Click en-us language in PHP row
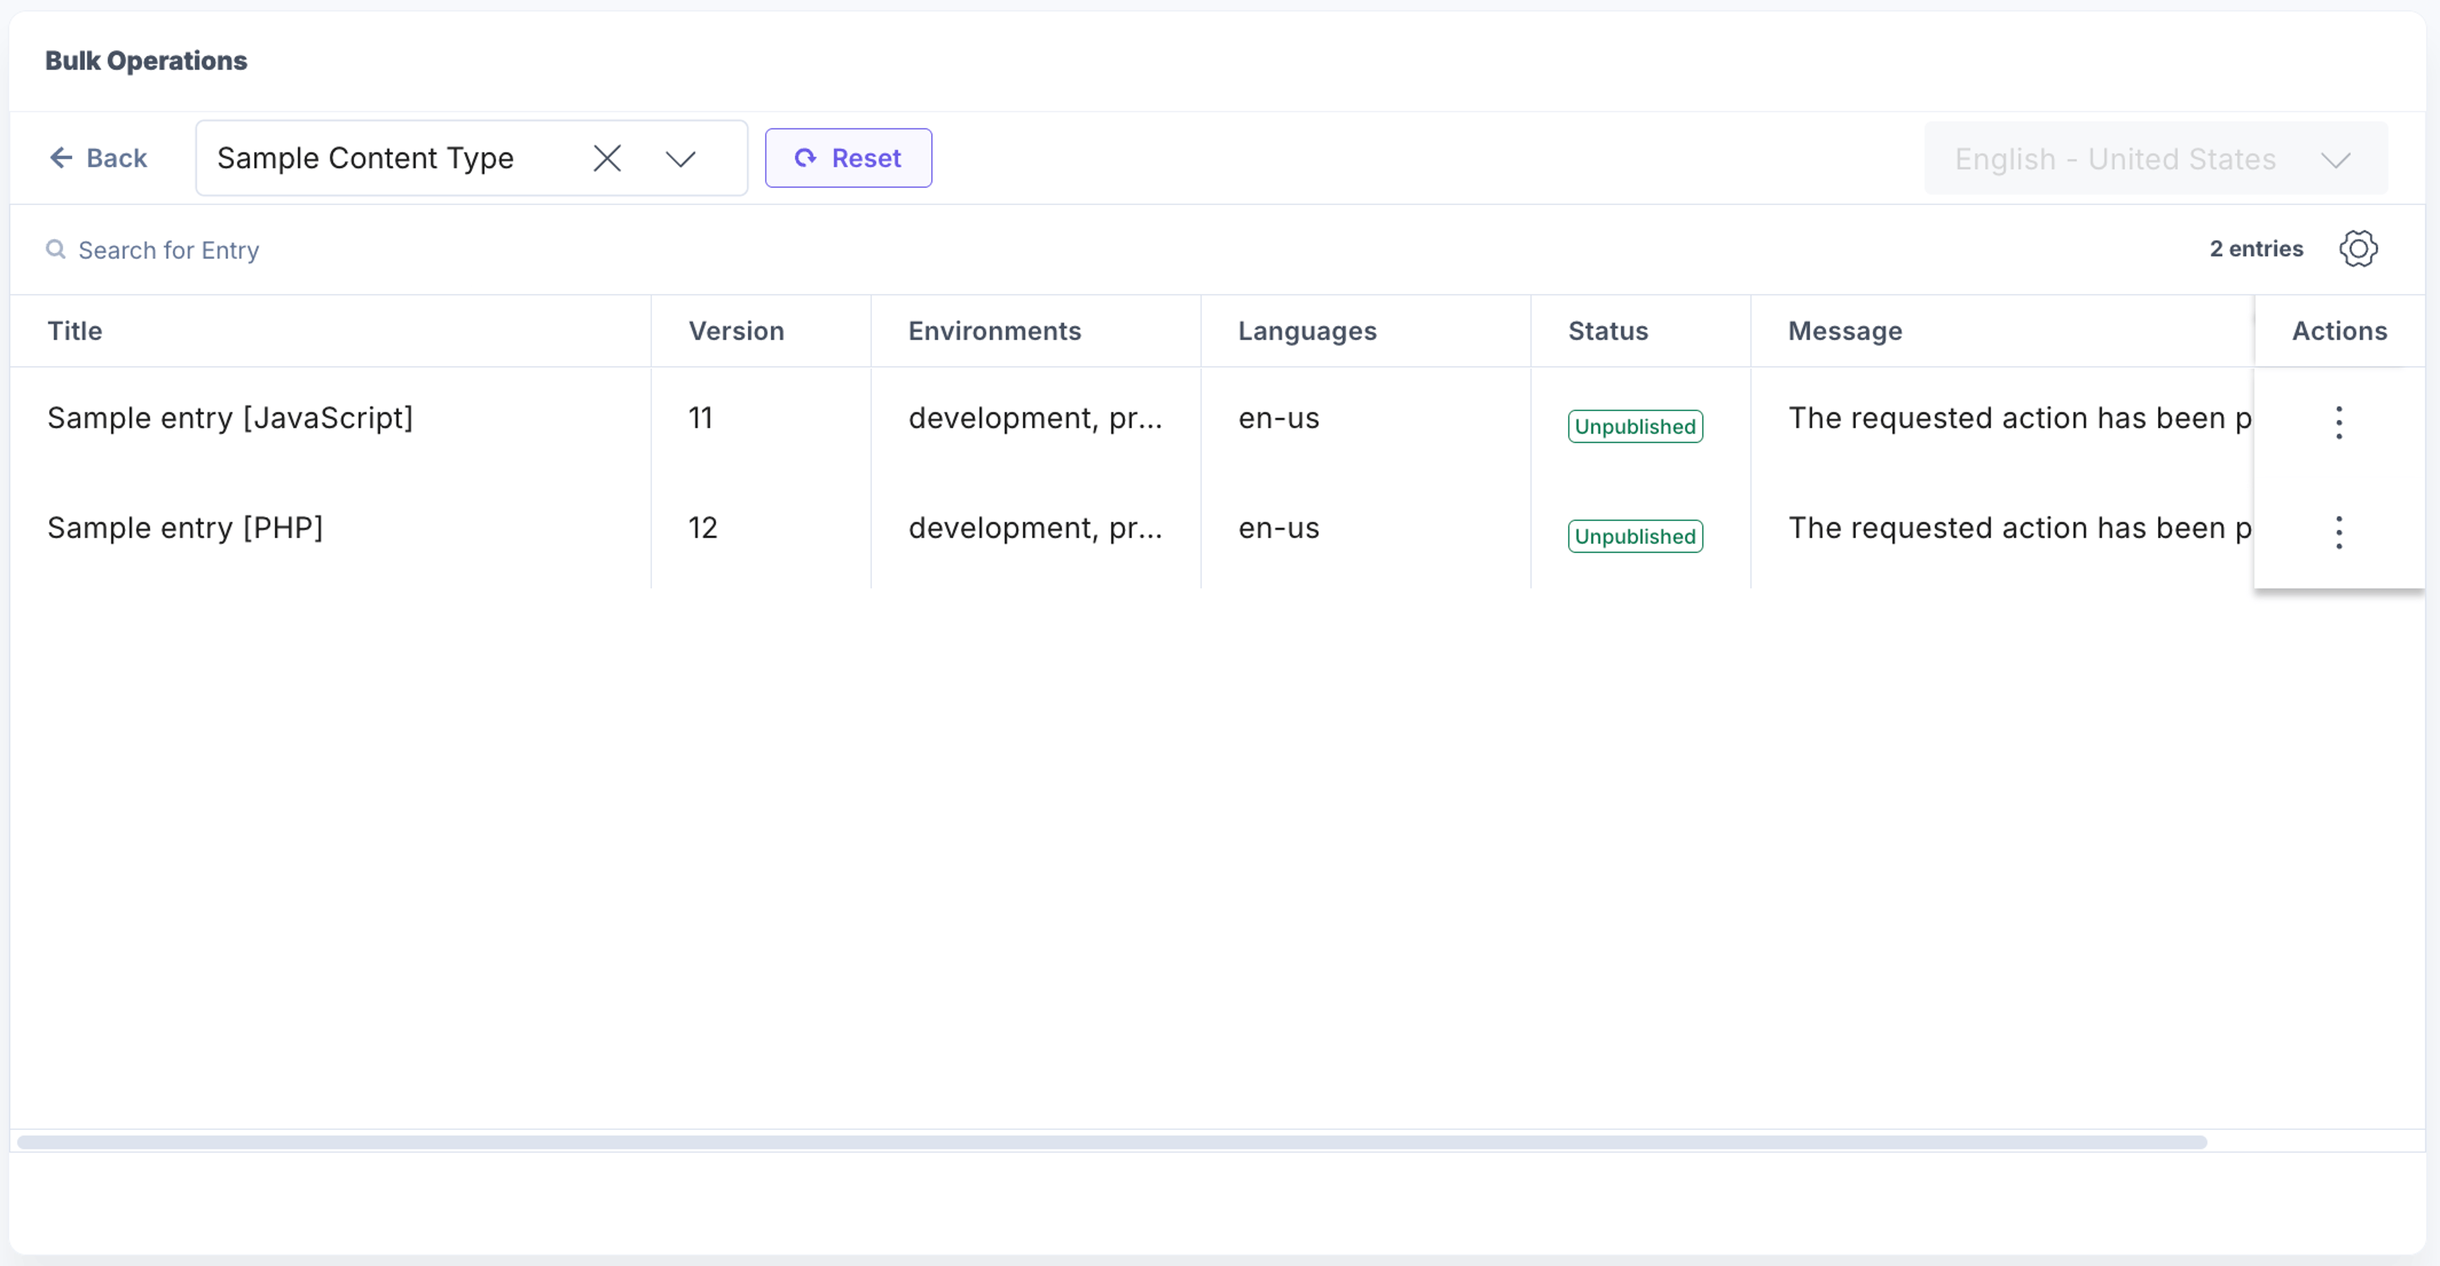The image size is (2440, 1266). point(1278,529)
